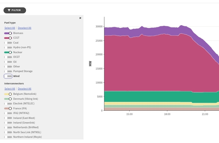
Task: Click the Filter button
Action: 15,10
